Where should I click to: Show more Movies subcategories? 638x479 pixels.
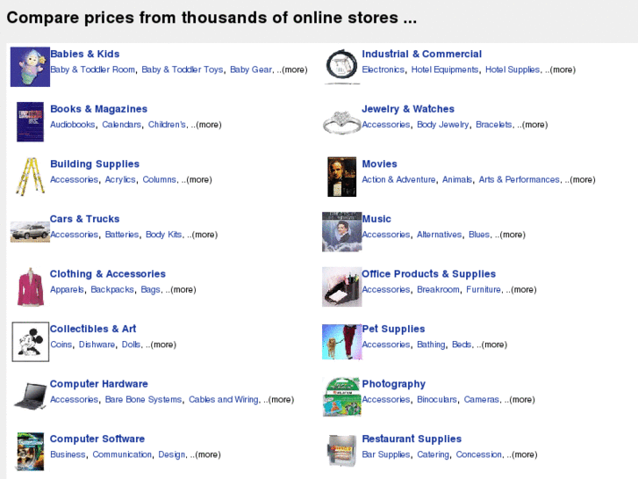click(x=581, y=180)
